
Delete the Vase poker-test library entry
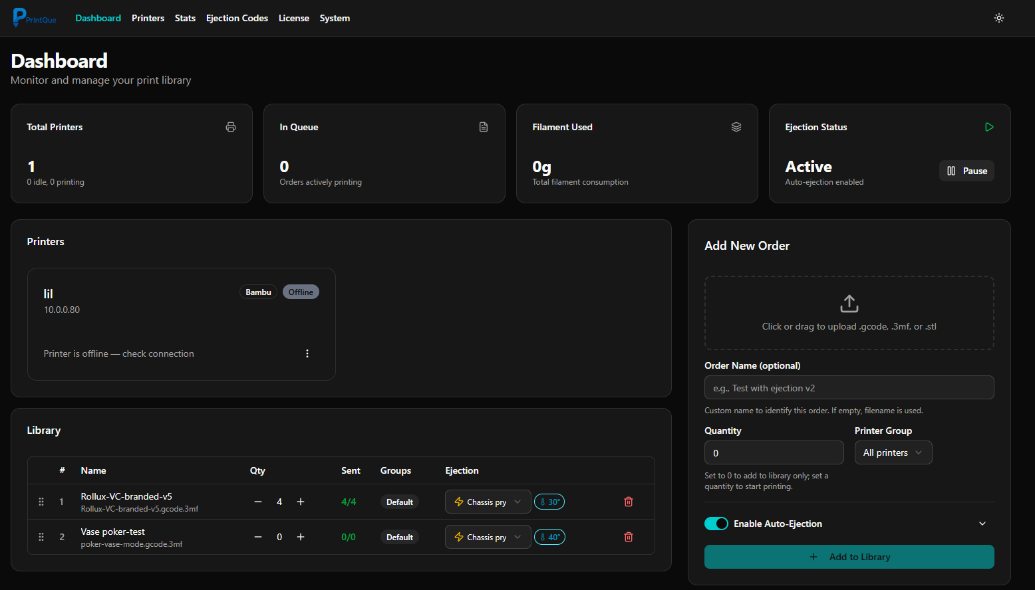(628, 537)
